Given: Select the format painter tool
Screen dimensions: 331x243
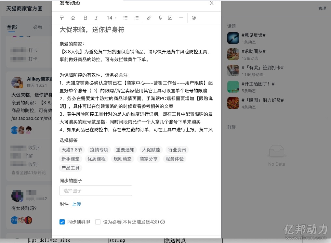Looking at the screenshot, I should coord(62,18).
